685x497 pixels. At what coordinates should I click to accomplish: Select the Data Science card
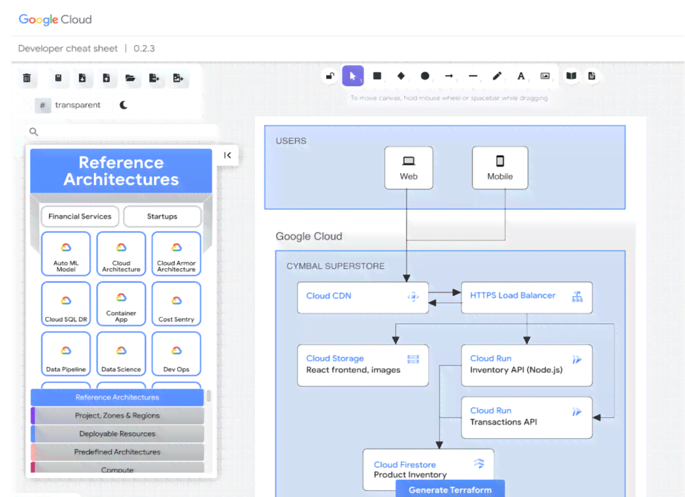click(x=121, y=354)
